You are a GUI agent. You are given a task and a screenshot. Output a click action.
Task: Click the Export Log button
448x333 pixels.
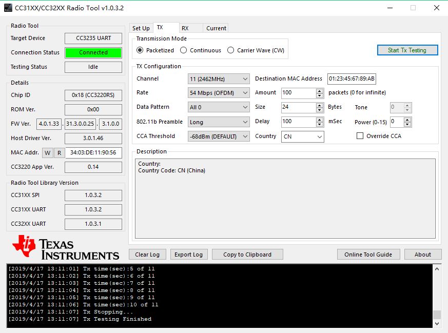189,254
